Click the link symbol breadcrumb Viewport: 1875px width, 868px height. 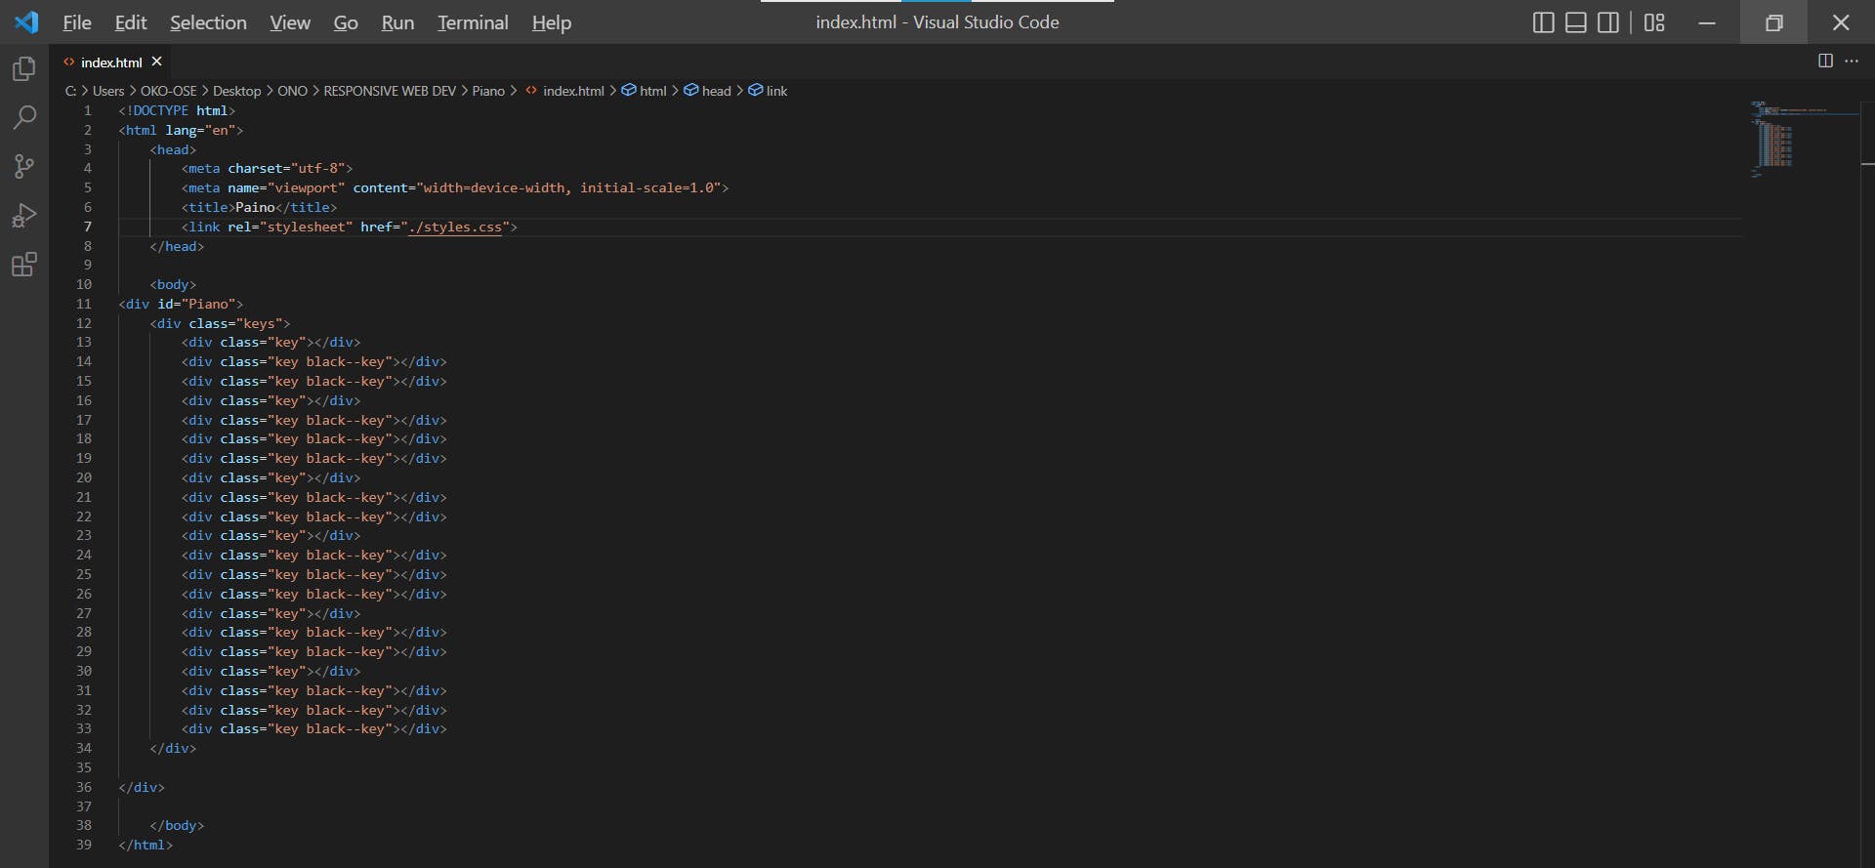pos(769,91)
